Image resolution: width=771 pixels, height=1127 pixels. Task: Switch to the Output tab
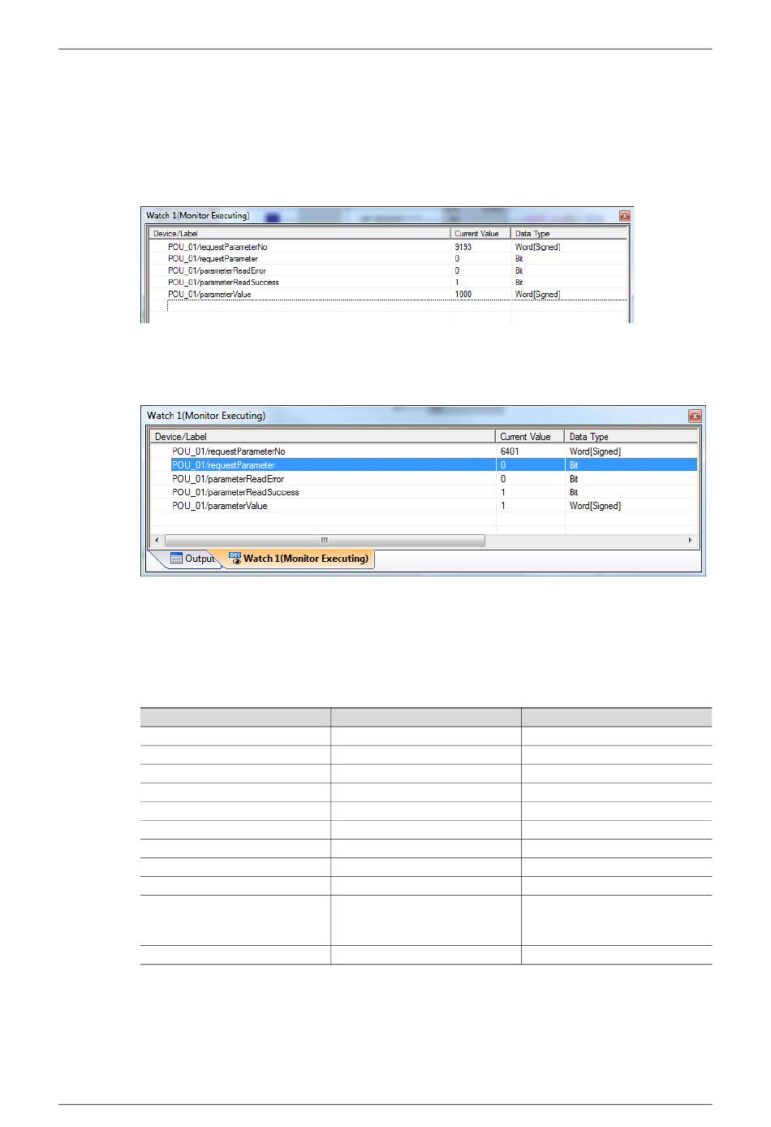click(x=193, y=559)
